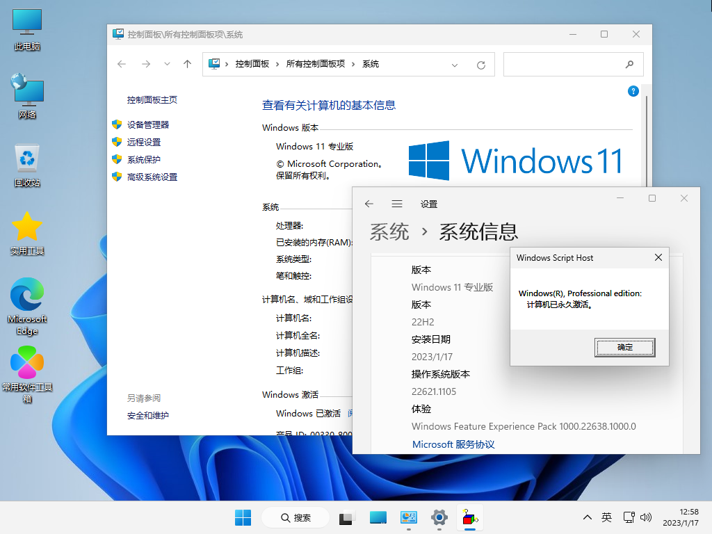Click the Control Panel vertical scrollbar
The height and width of the screenshot is (534, 712).
pyautogui.click(x=647, y=140)
